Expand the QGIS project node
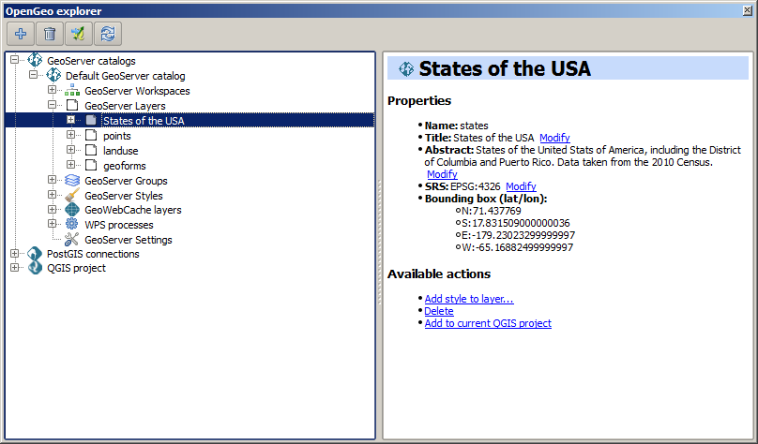 pos(15,268)
